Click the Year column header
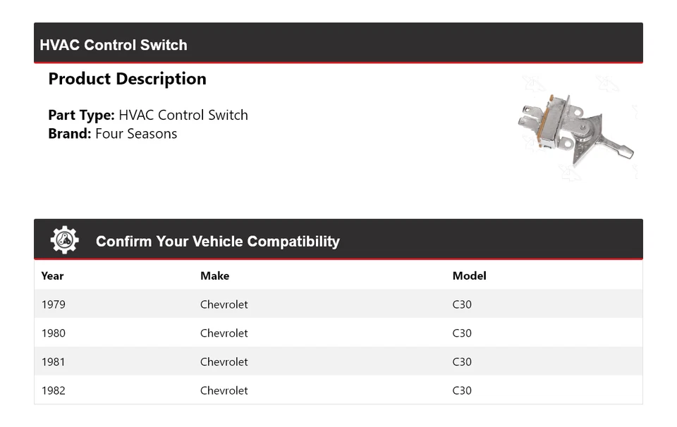677x427 pixels. pos(53,276)
